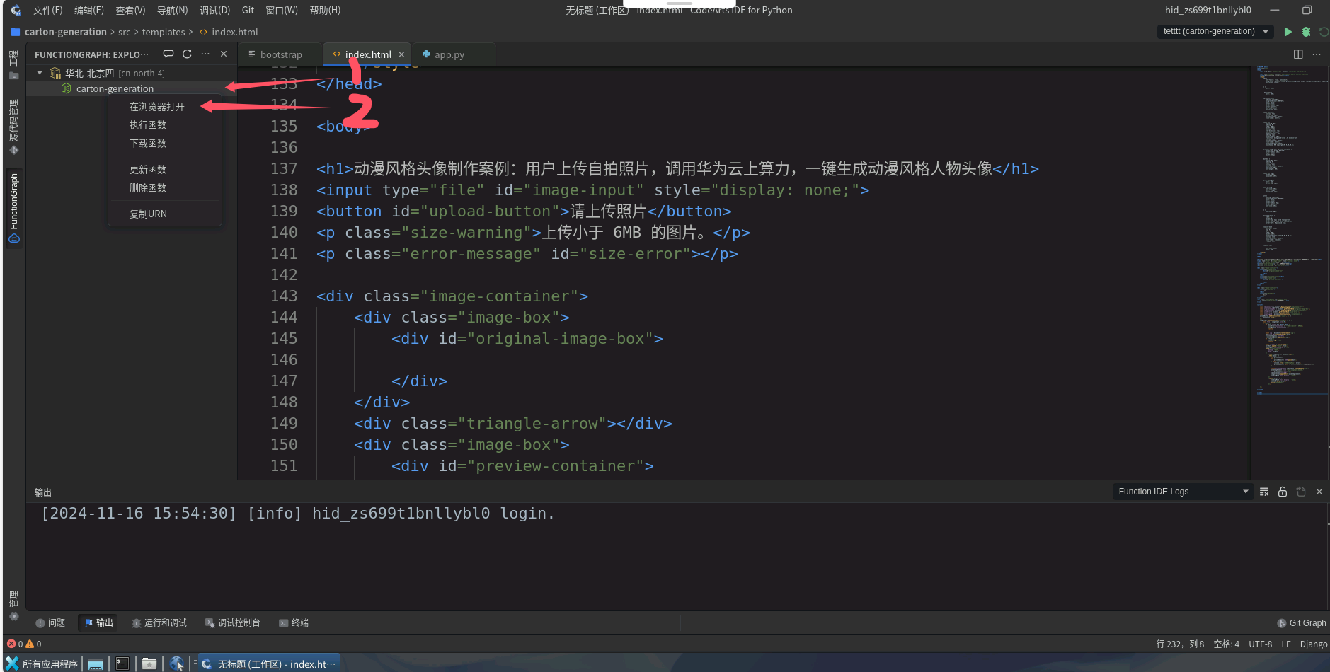The width and height of the screenshot is (1330, 672).
Task: Run the tetttt configuration with the green play button
Action: point(1288,32)
